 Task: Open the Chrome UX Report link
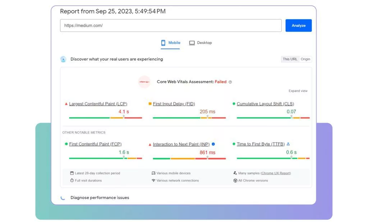(x=276, y=173)
